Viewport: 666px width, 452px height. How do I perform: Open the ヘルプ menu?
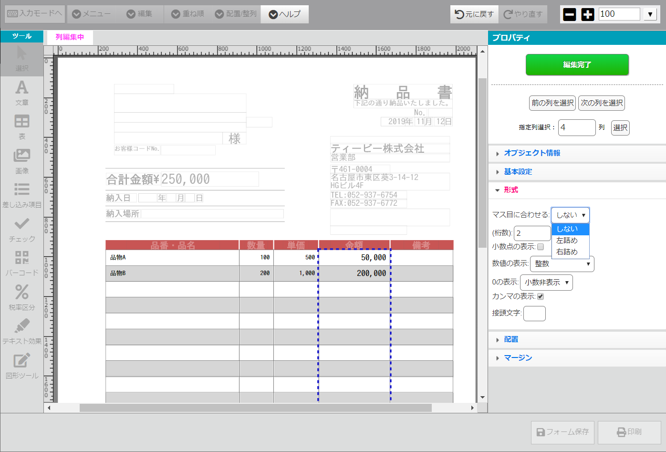tap(285, 14)
